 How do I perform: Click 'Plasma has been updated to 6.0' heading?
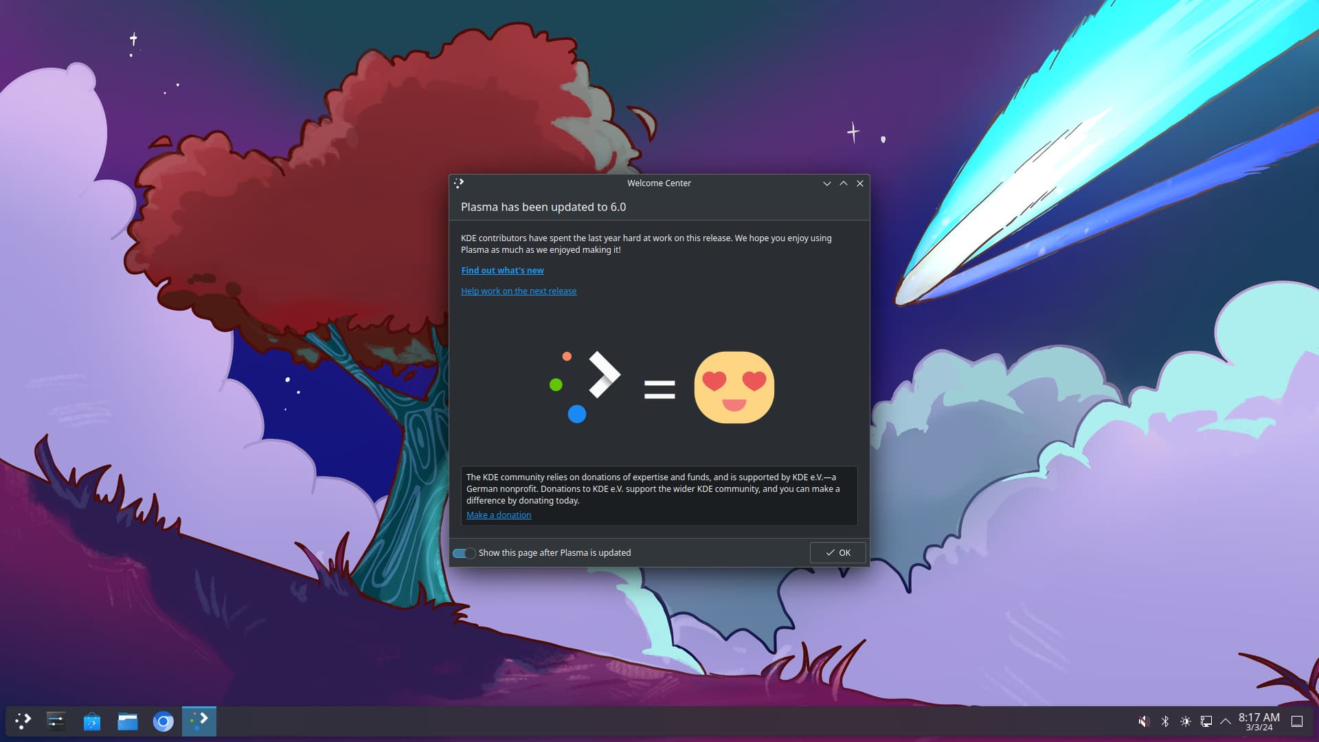(x=543, y=207)
